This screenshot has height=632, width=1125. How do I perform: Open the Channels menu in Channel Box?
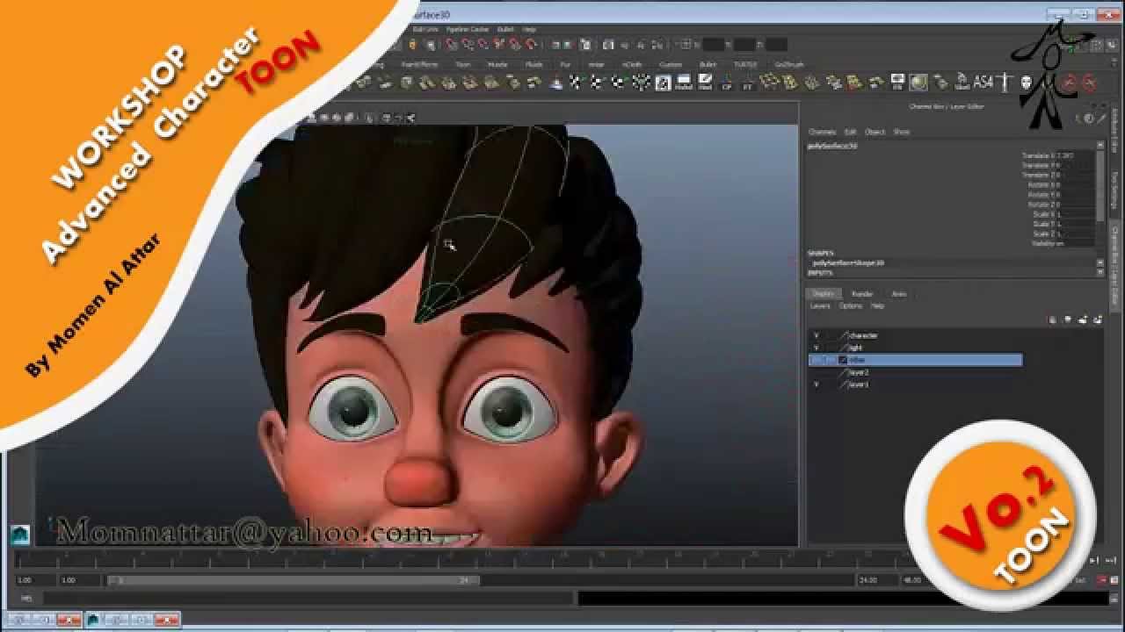[x=822, y=132]
